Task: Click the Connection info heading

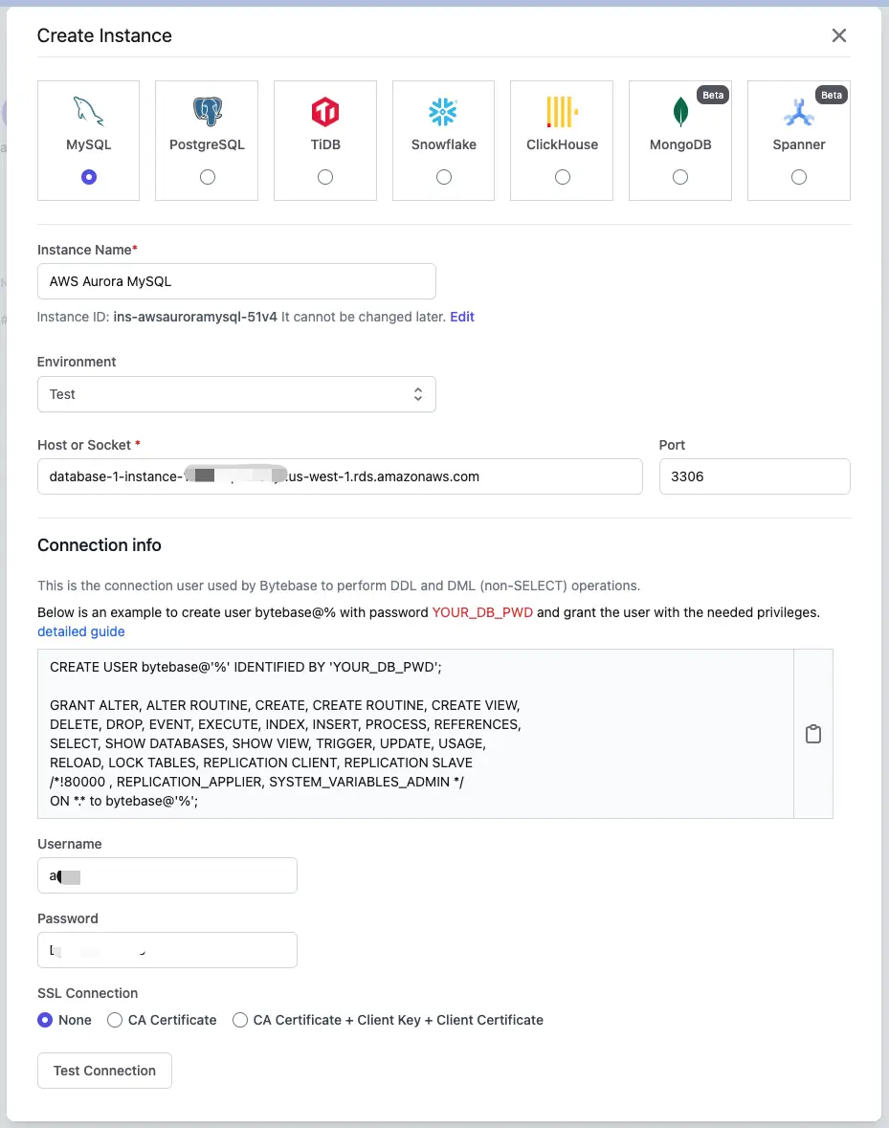Action: click(x=100, y=545)
